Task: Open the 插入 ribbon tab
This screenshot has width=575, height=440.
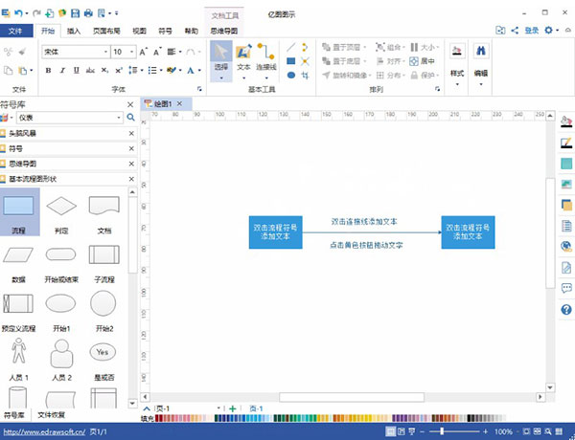Action: coord(74,31)
